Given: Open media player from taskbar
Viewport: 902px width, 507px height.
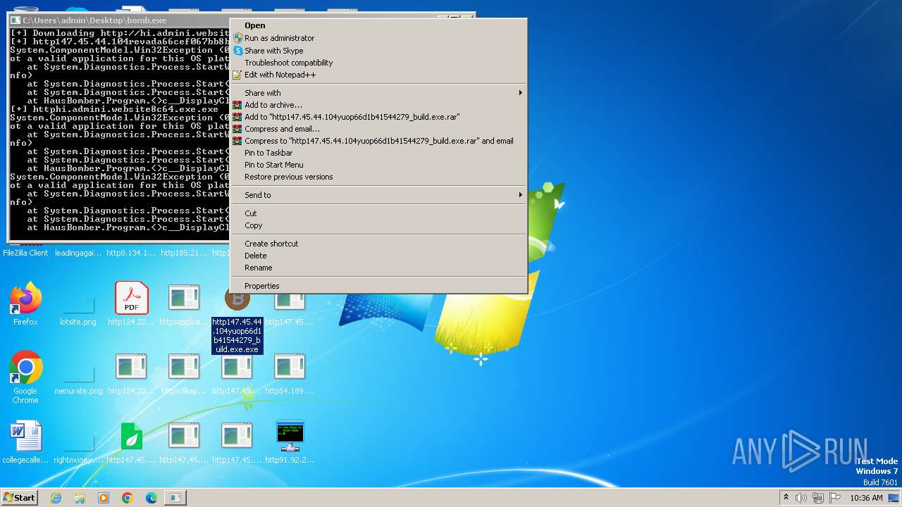Looking at the screenshot, I should [104, 498].
